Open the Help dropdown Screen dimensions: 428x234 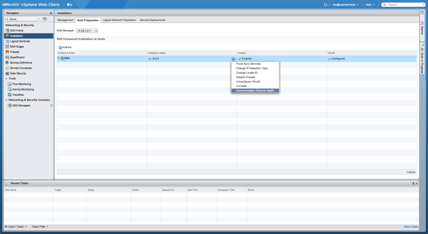(x=370, y=5)
